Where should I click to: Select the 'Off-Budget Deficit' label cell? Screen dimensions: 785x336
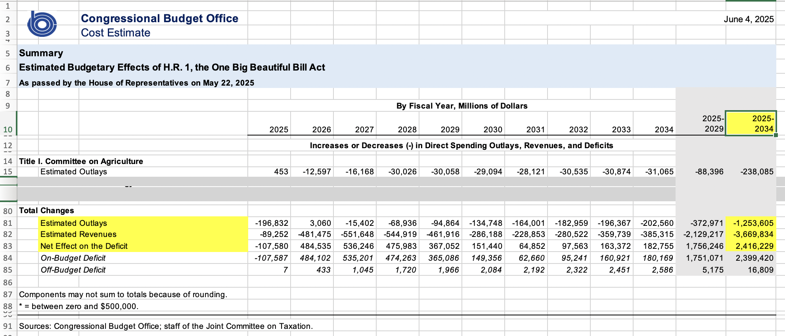click(73, 270)
